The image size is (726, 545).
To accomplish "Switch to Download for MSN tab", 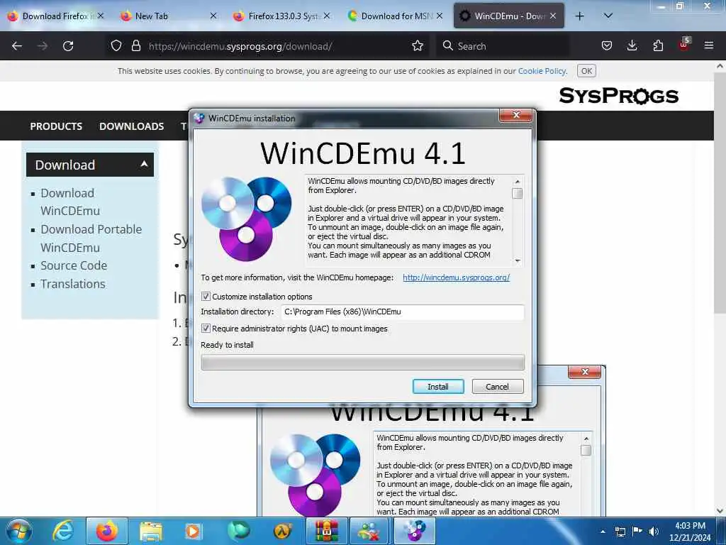I will pos(394,16).
